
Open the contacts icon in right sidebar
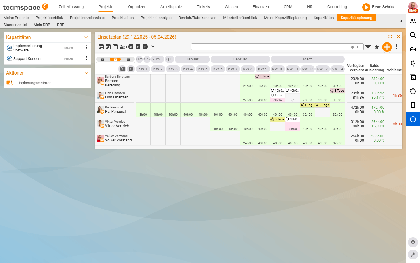pos(413,21)
